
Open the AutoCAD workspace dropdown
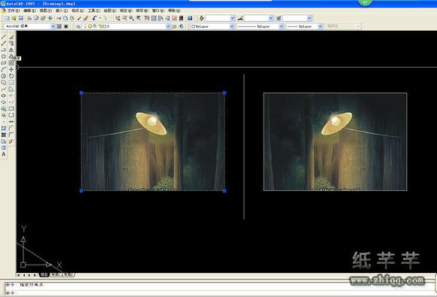pyautogui.click(x=30, y=26)
